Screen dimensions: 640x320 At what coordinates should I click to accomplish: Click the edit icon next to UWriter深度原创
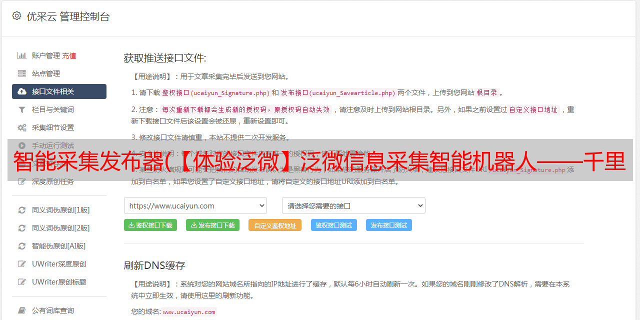click(x=22, y=264)
